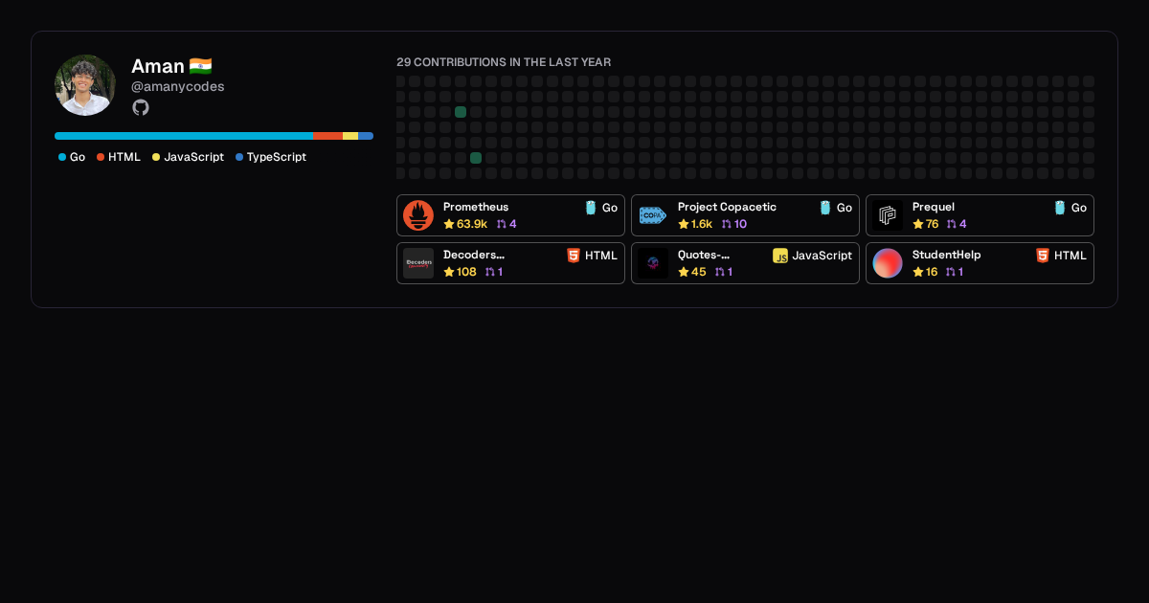
Task: Click the Project Copacetic logo
Action: [x=653, y=215]
